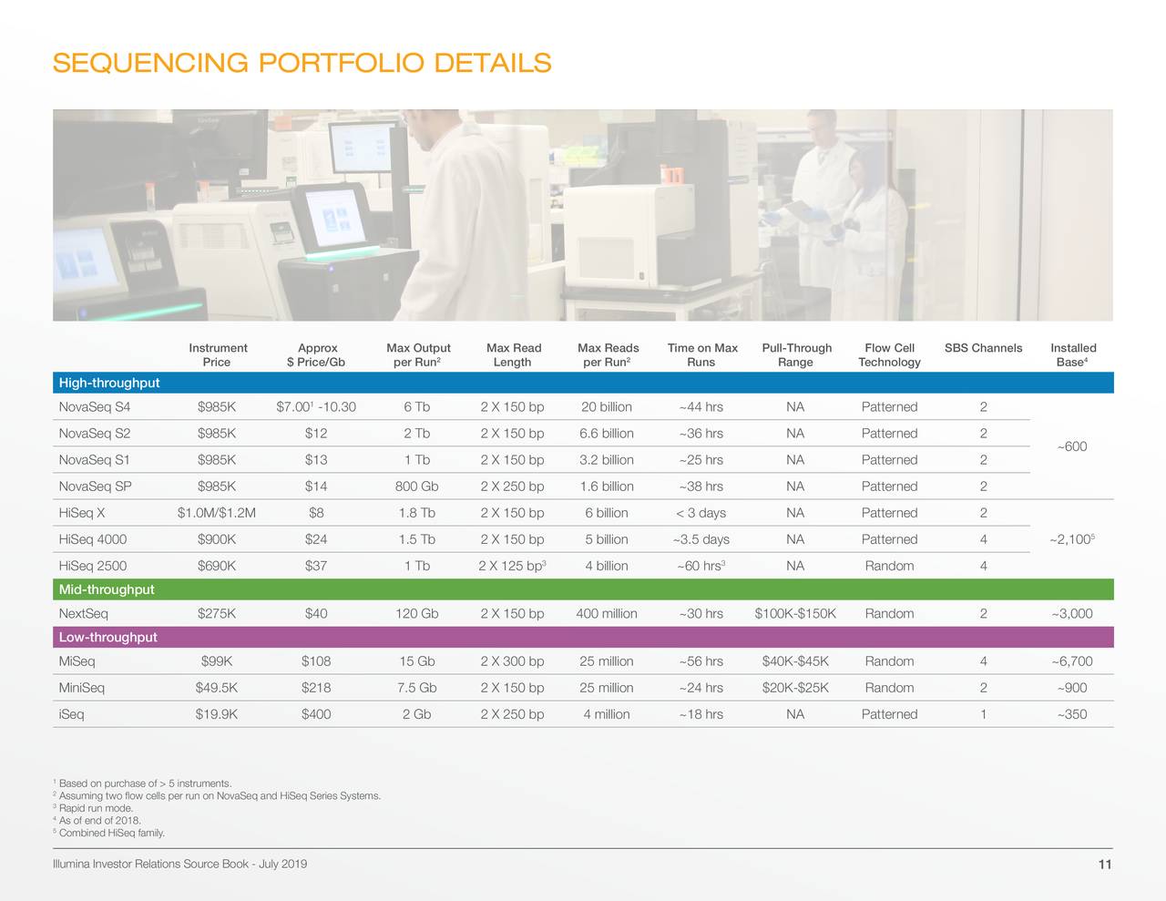Click the 120 Gb NextSeq output cell

[x=417, y=614]
